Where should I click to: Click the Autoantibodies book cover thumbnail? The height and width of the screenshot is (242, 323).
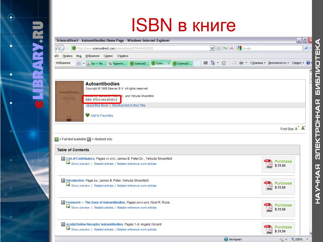(69, 101)
